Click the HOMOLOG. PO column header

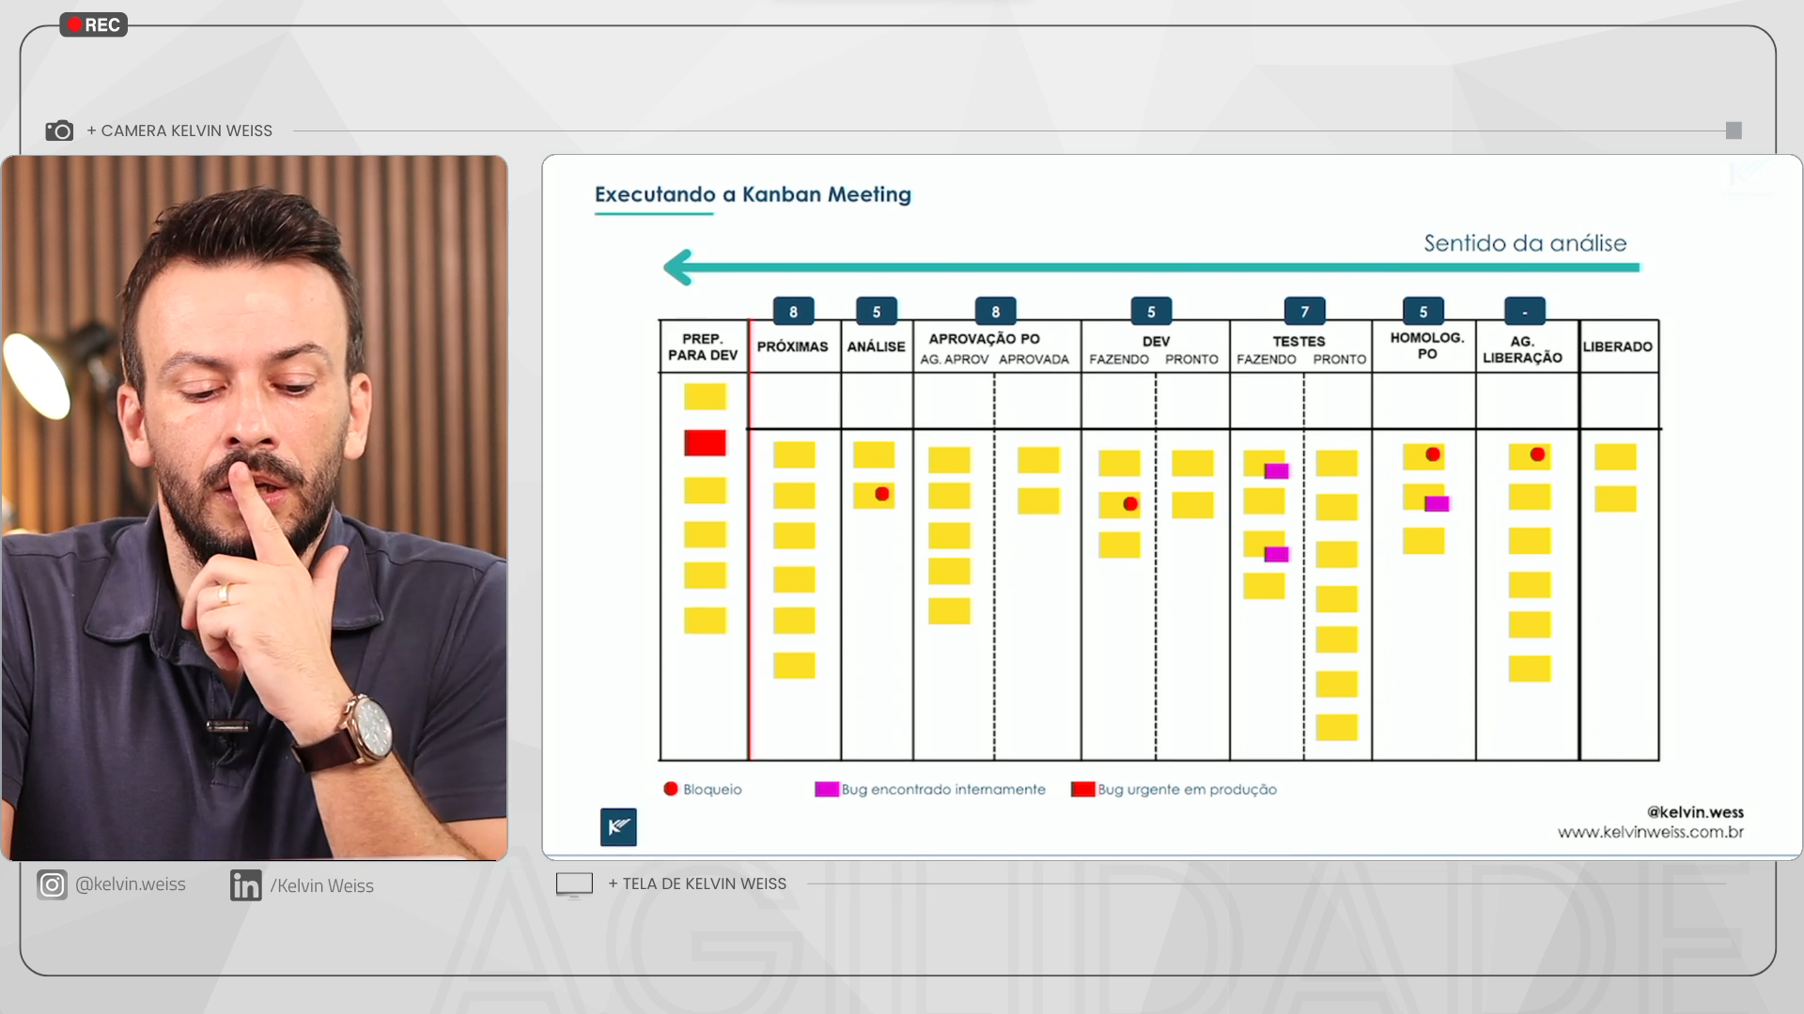click(x=1427, y=346)
